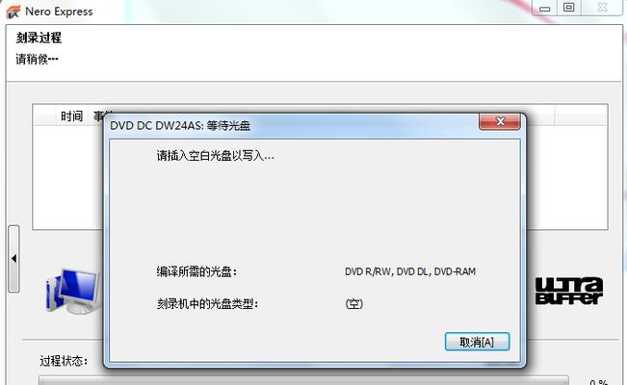Click the 刻录过程 heading
Viewport: 627px width, 385px height.
pos(39,38)
